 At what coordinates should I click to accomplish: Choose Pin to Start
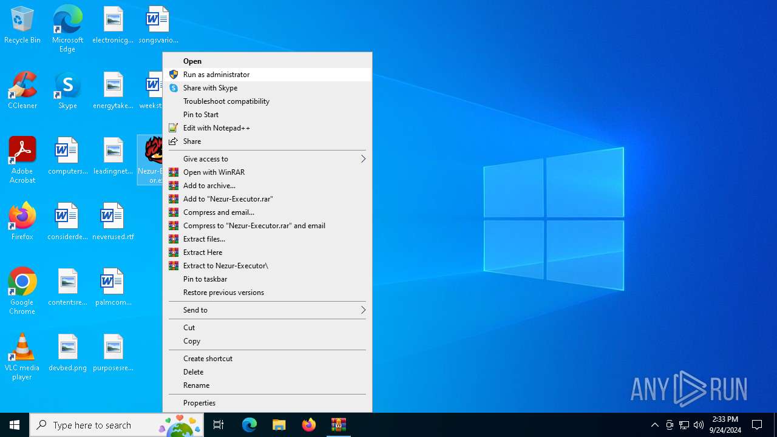(x=267, y=115)
